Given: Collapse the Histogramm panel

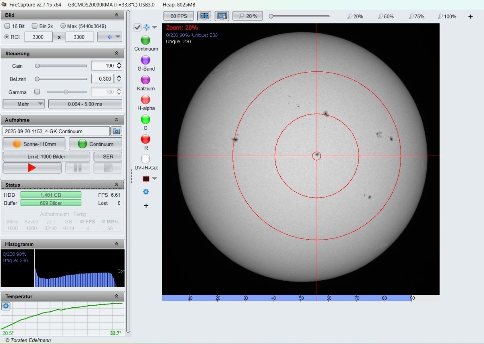Looking at the screenshot, I should (x=117, y=244).
